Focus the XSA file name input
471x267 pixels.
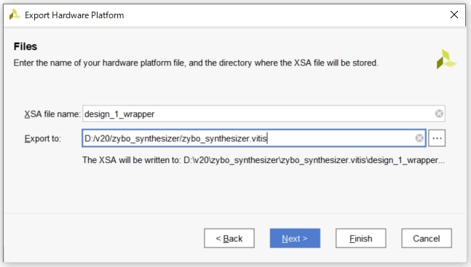tap(264, 113)
